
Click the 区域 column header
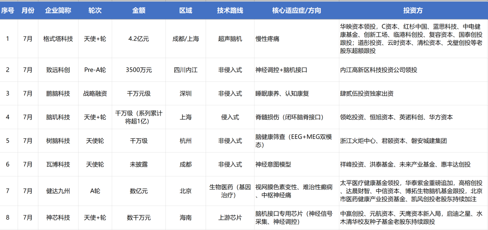pos(186,10)
